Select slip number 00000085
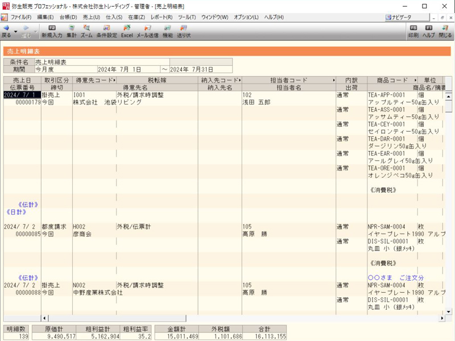 (28, 234)
